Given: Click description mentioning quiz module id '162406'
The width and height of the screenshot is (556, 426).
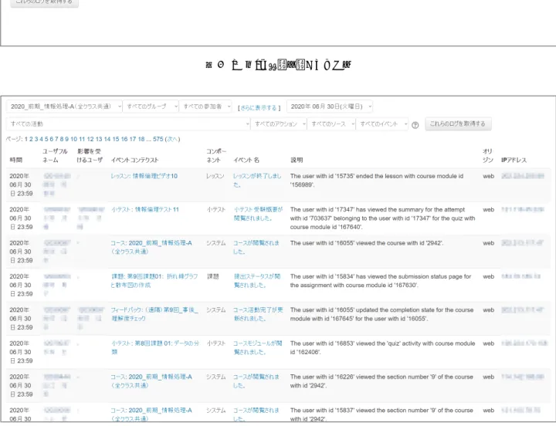Looking at the screenshot, I should click(x=382, y=347).
